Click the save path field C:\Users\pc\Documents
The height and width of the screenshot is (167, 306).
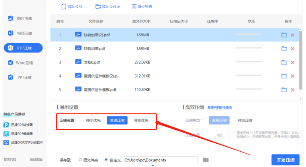click(x=161, y=160)
